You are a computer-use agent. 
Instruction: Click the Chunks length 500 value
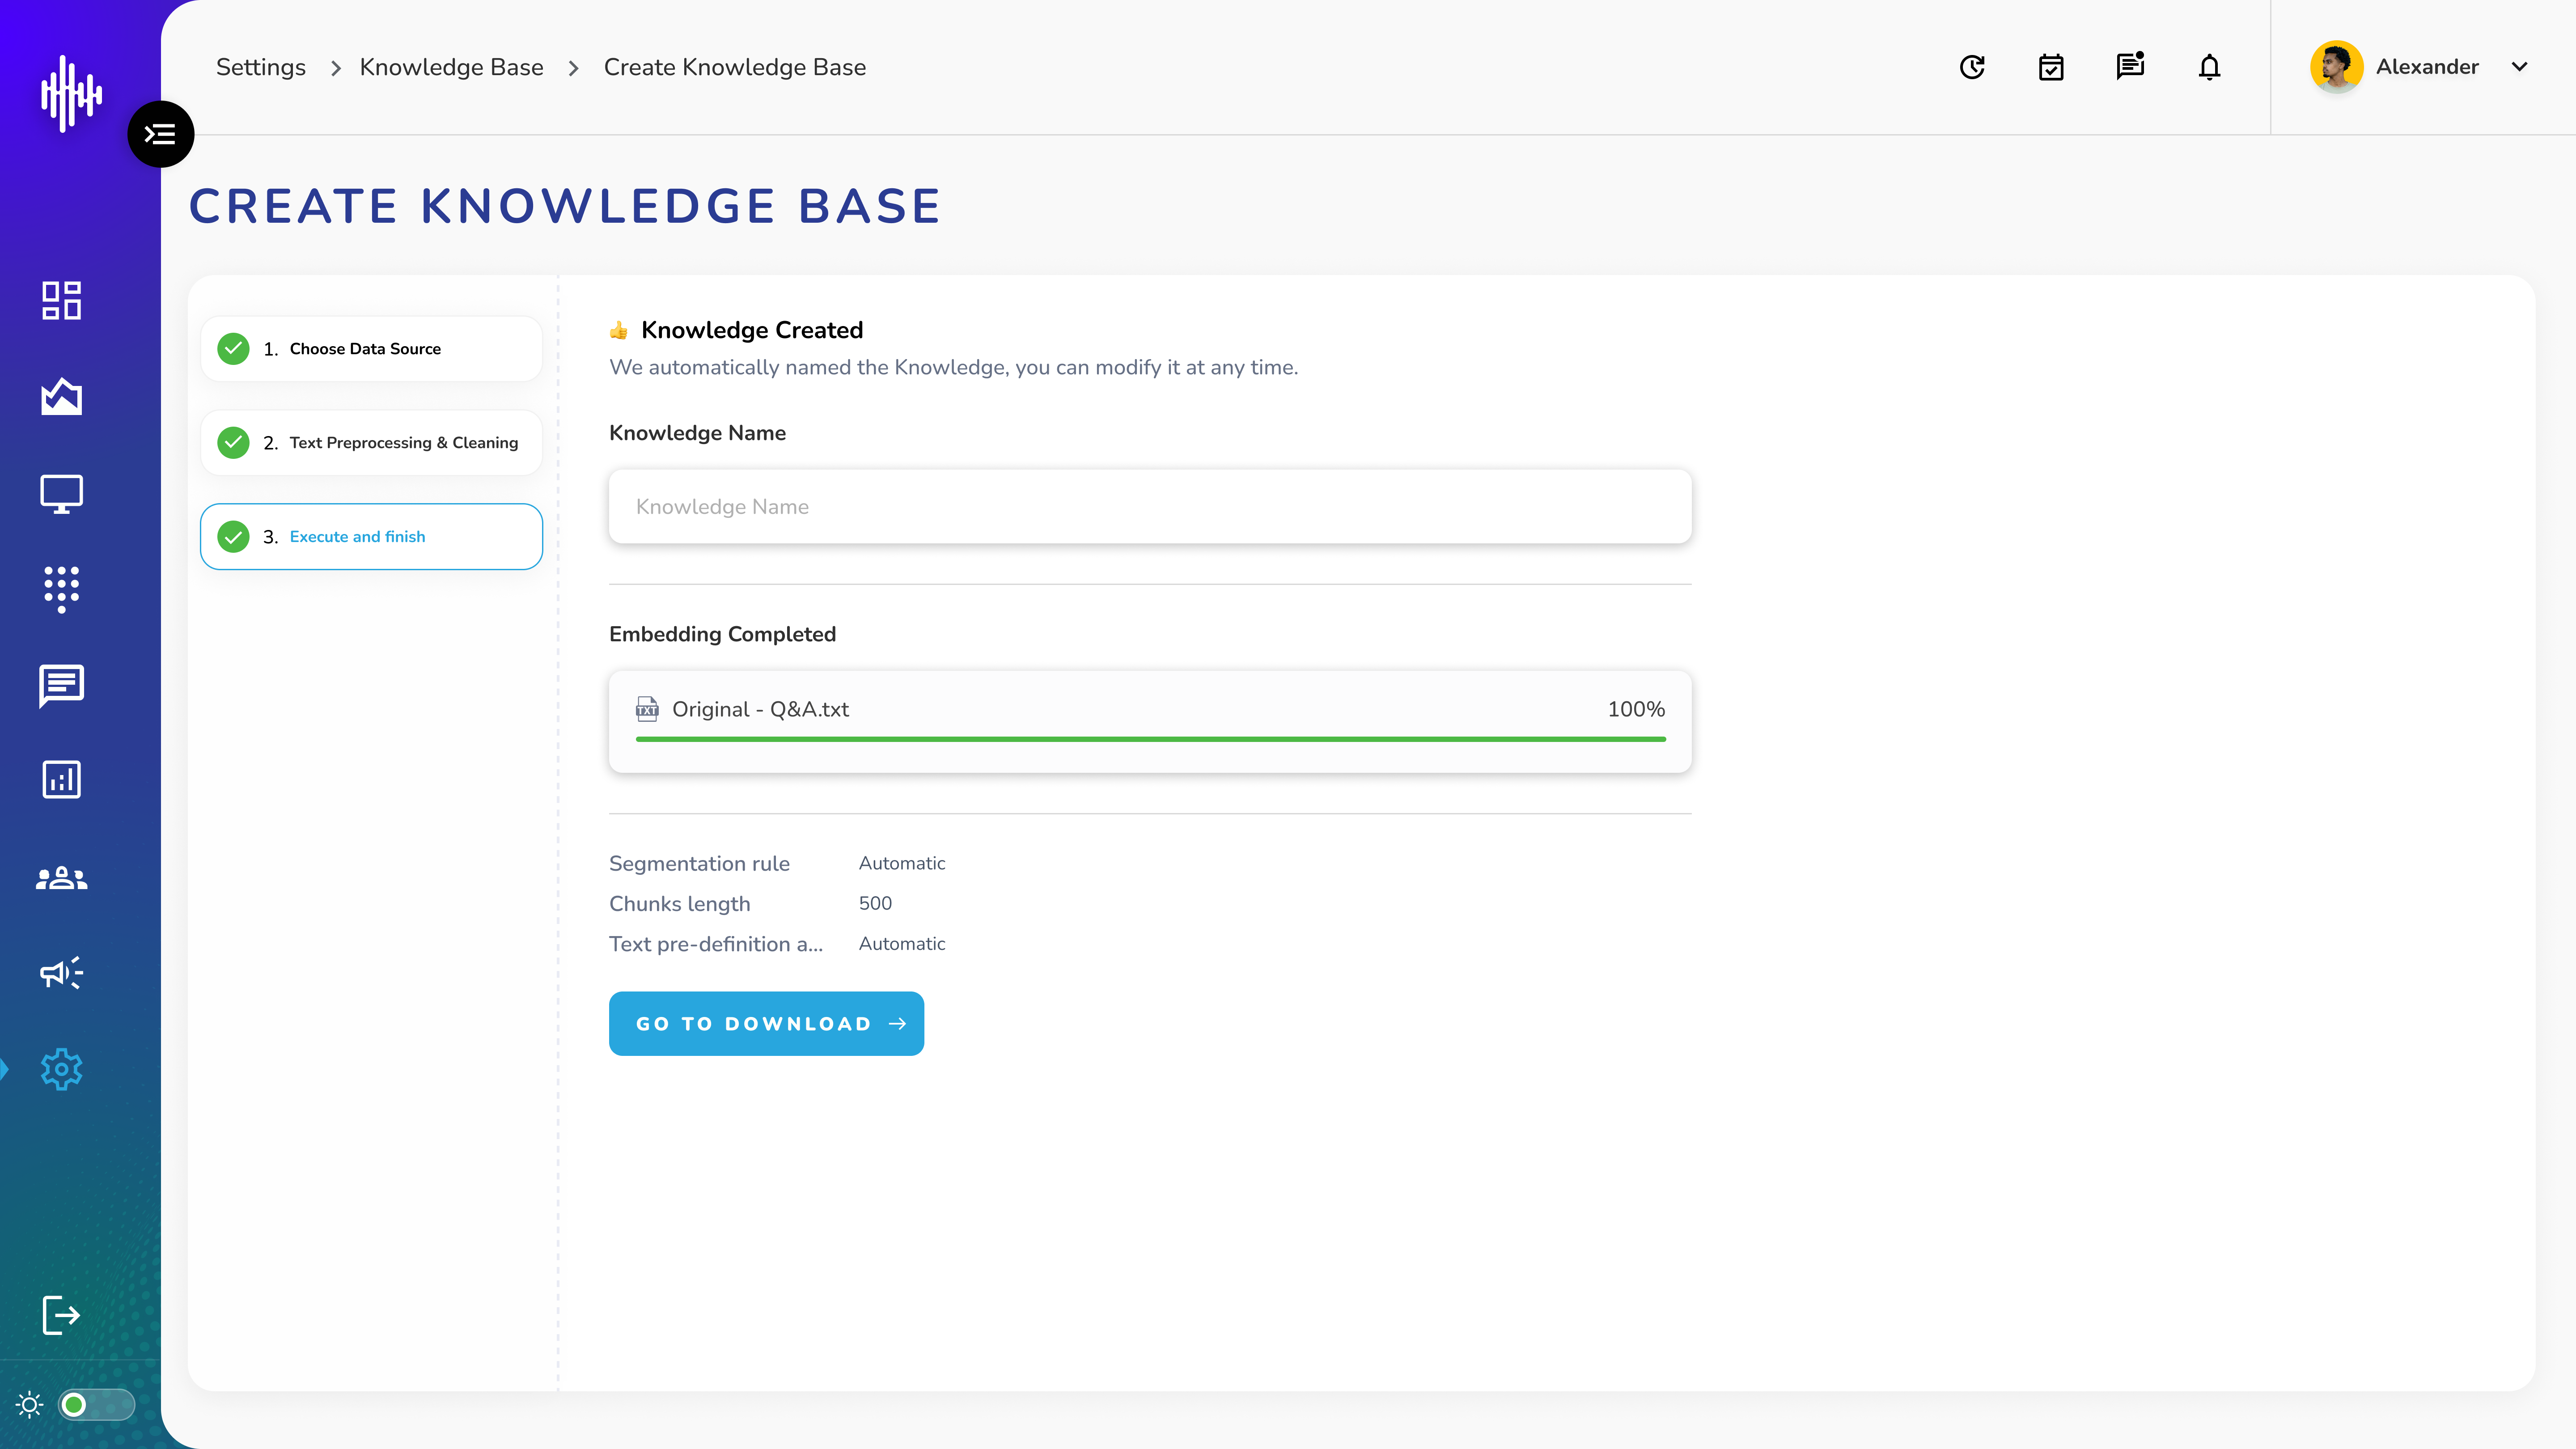[875, 903]
